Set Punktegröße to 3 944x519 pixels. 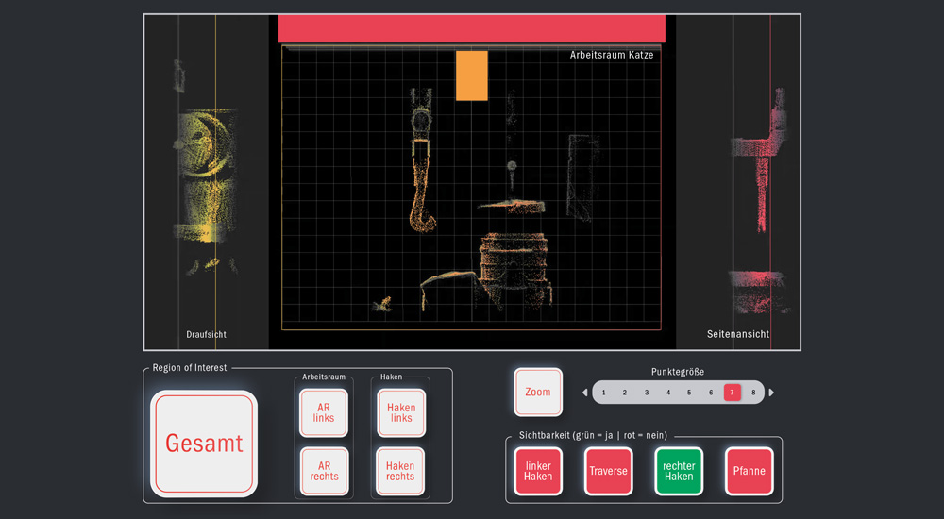click(x=647, y=393)
